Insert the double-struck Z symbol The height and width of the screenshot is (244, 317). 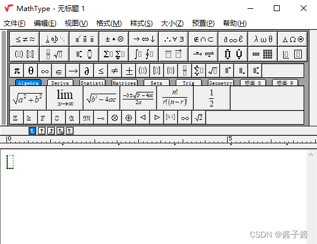17,118
